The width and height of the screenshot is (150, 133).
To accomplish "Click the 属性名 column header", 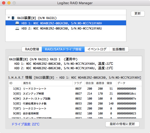I will click(47, 83).
